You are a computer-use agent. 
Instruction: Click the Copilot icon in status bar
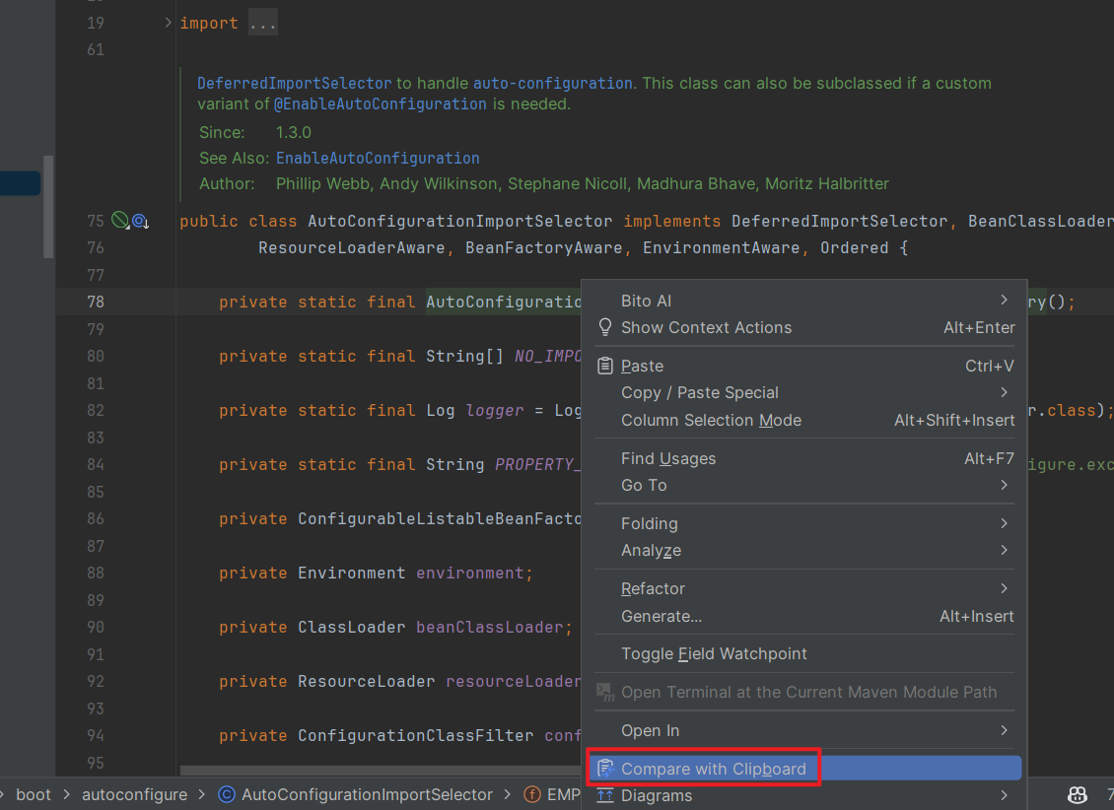coord(1078,794)
